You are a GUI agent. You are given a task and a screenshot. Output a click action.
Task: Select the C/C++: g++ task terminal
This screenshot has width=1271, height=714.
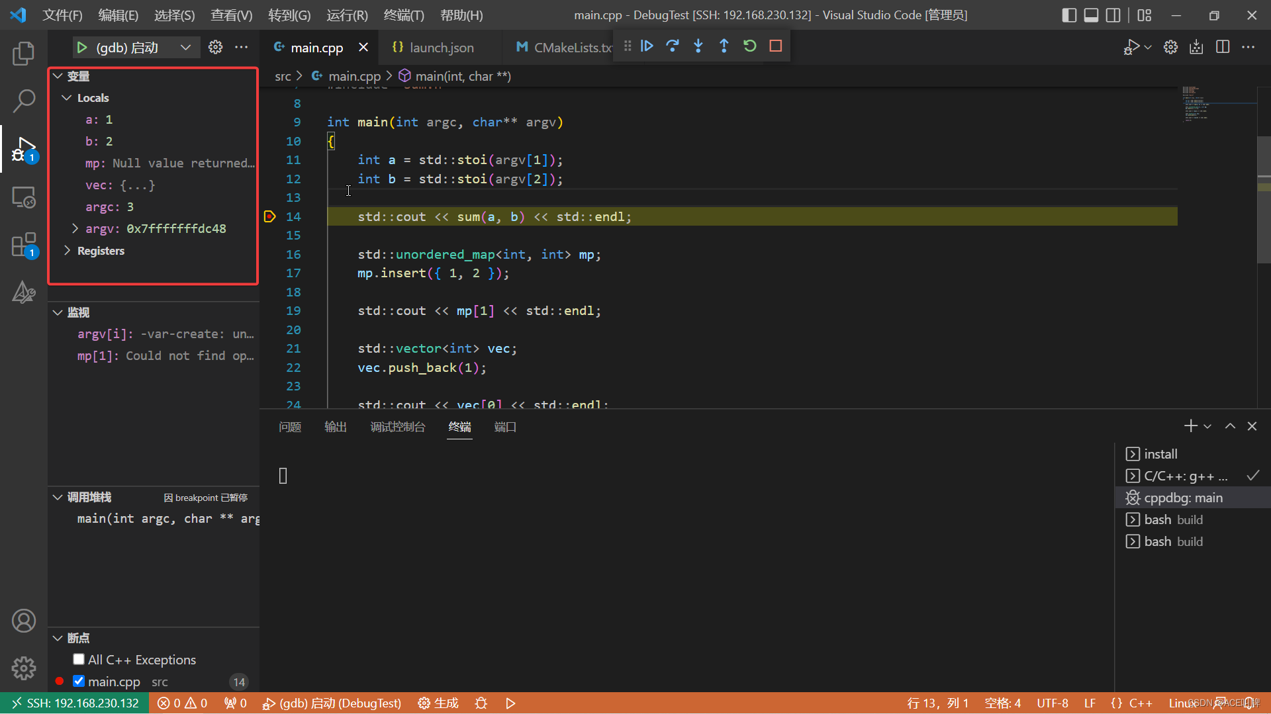coord(1193,476)
